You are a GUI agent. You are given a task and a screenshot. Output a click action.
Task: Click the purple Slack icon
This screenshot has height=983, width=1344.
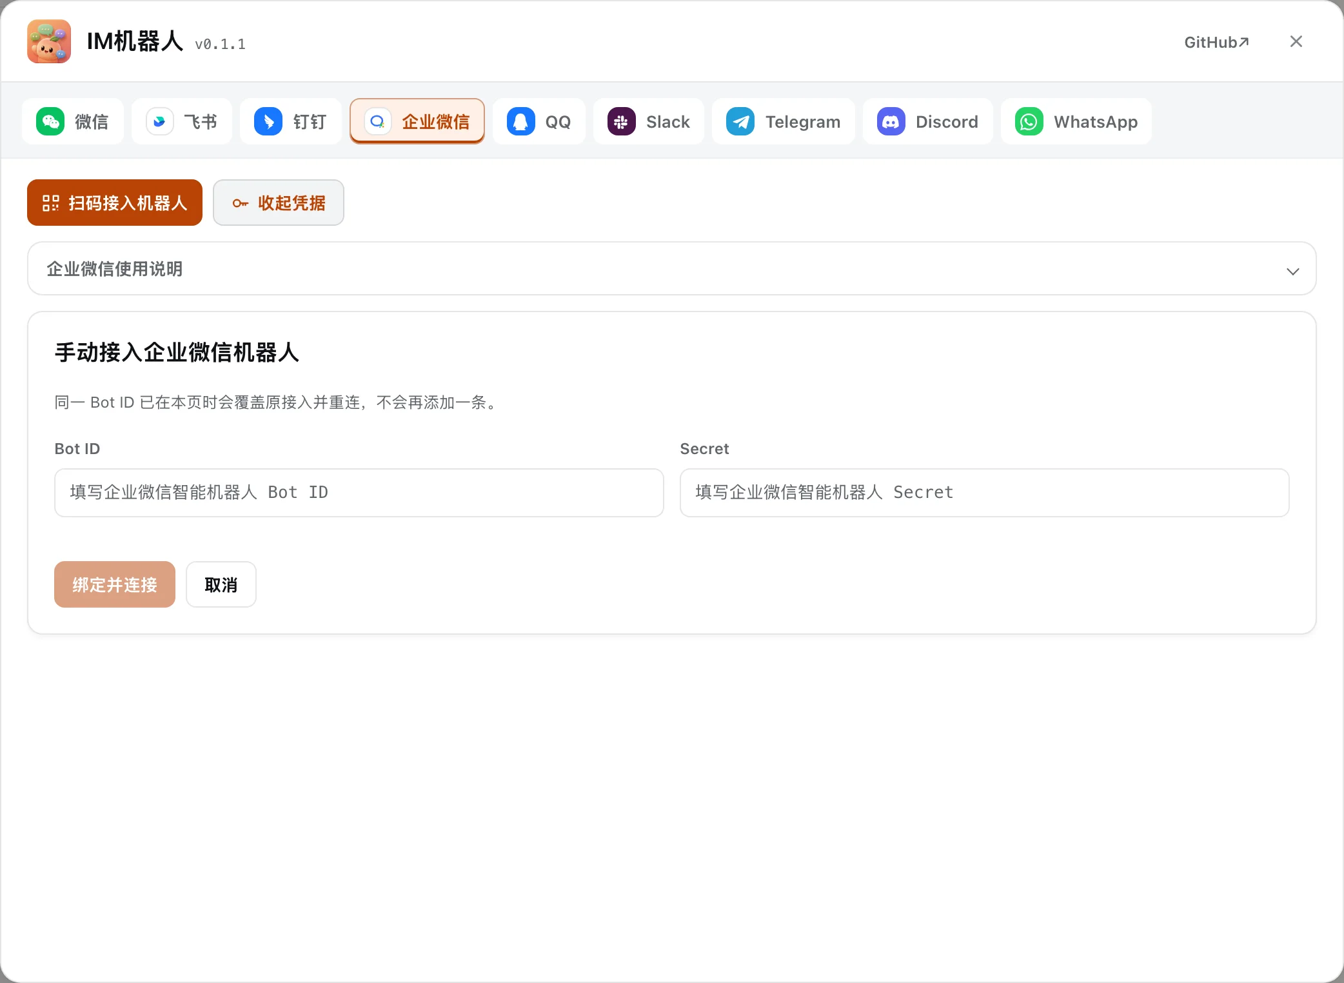tap(622, 121)
